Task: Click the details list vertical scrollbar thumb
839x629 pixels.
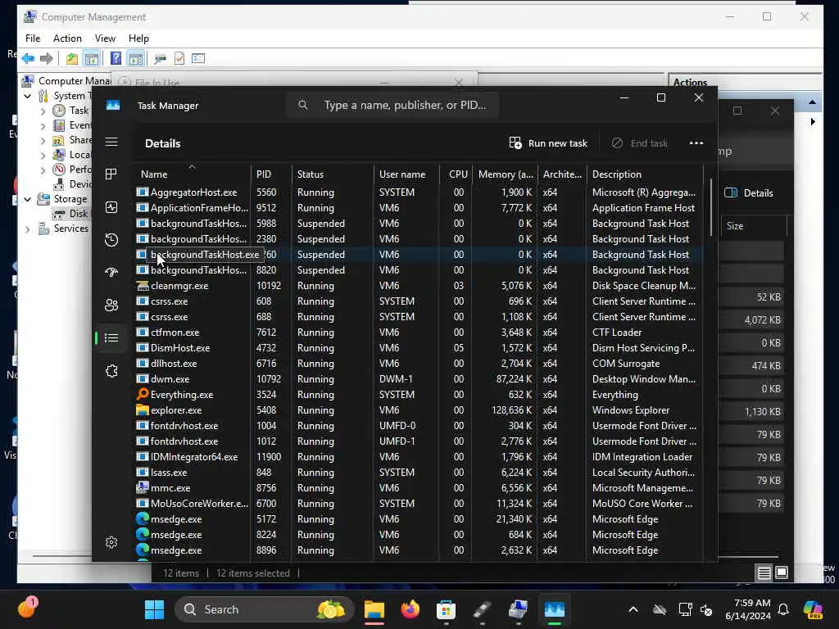Action: 711,207
